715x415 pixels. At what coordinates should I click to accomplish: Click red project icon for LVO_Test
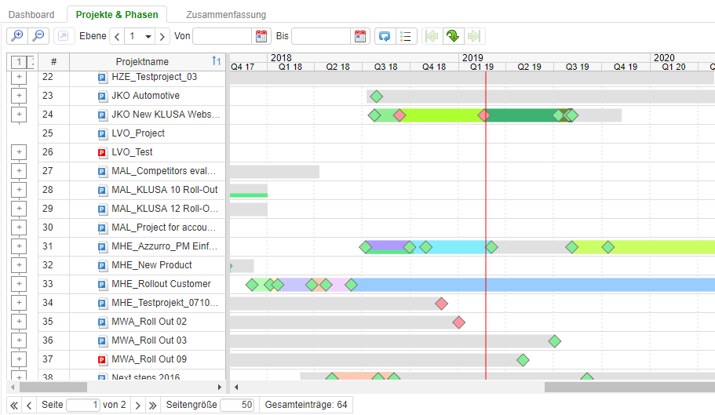[101, 152]
